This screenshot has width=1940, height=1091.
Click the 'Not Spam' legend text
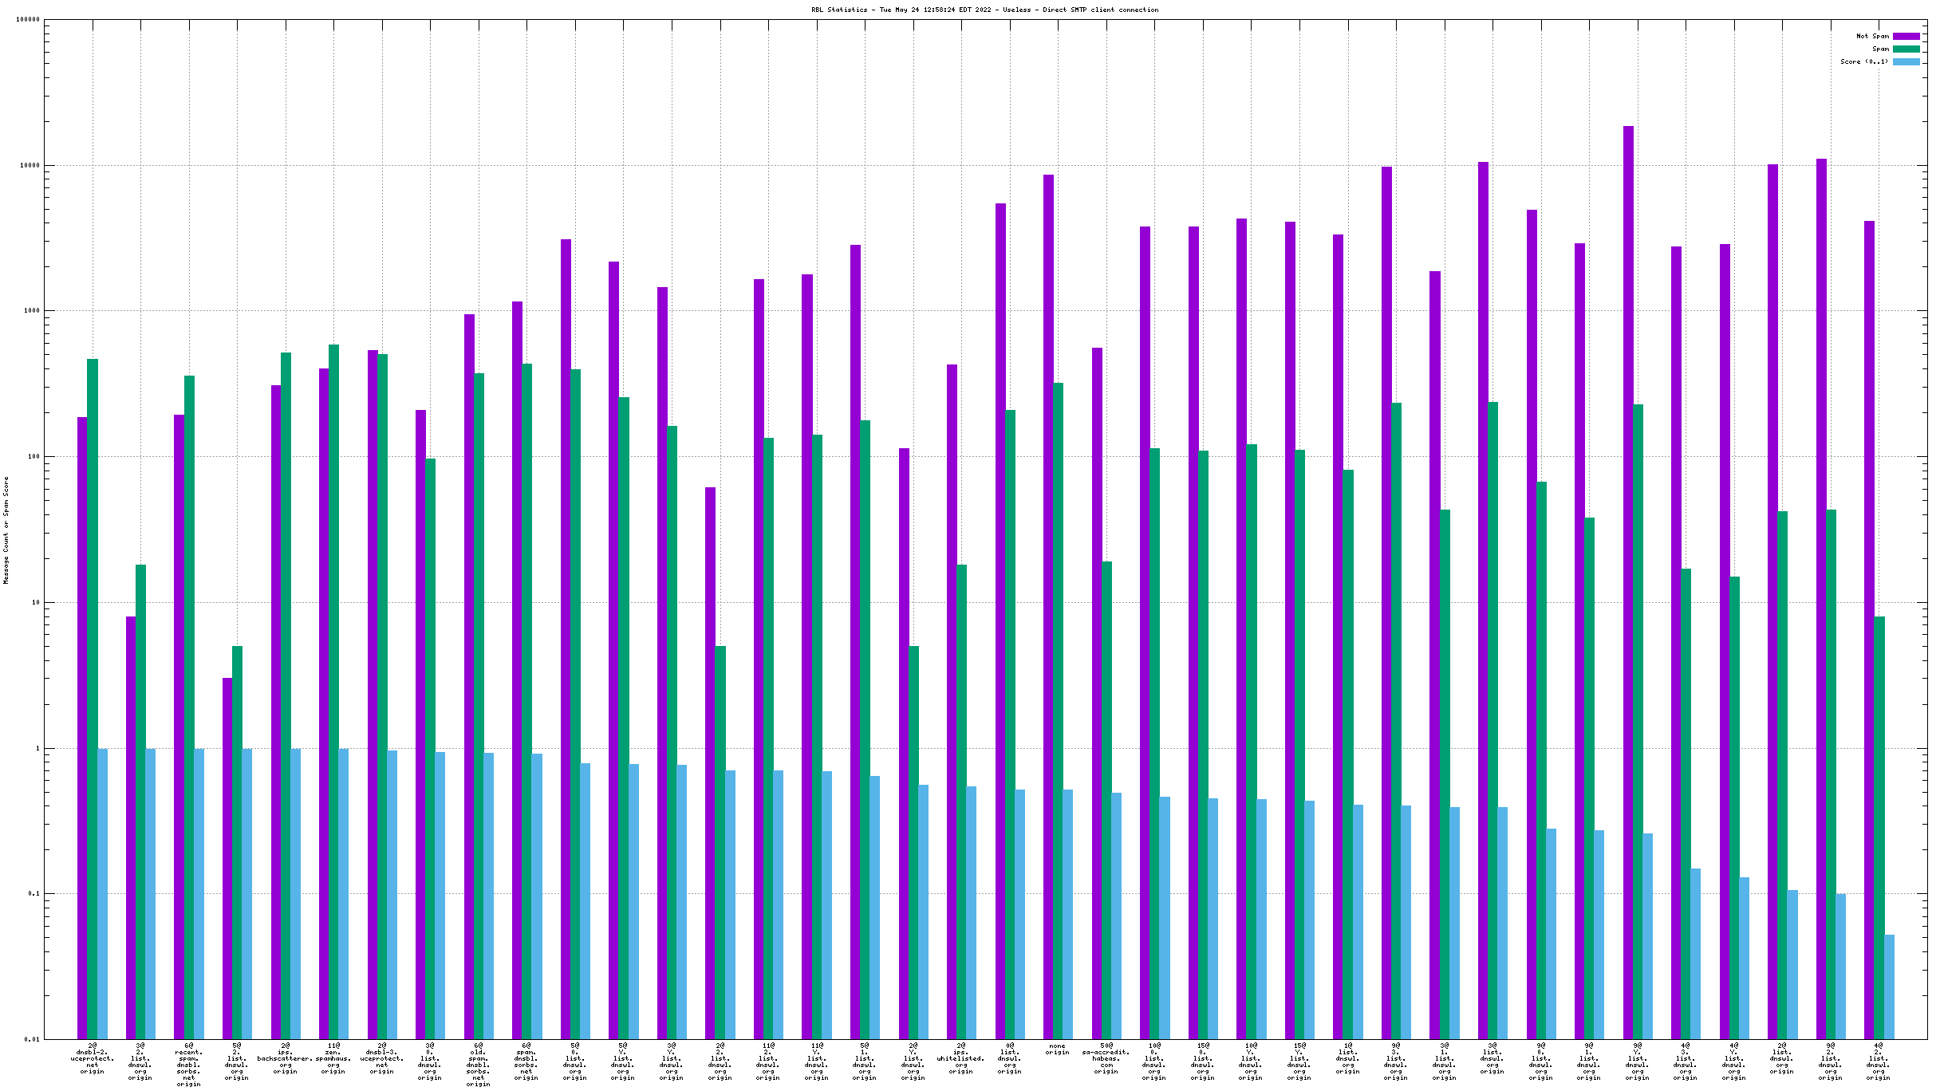[1872, 36]
